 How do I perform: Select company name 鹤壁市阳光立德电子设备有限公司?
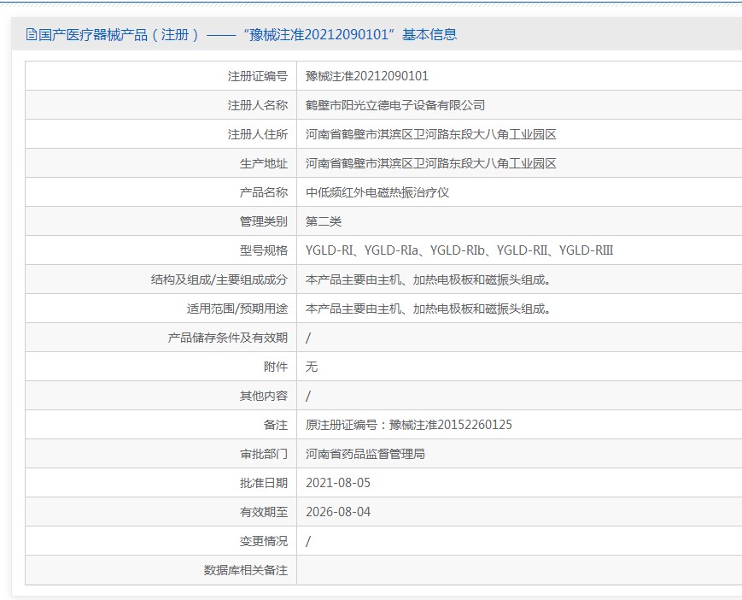pos(395,105)
